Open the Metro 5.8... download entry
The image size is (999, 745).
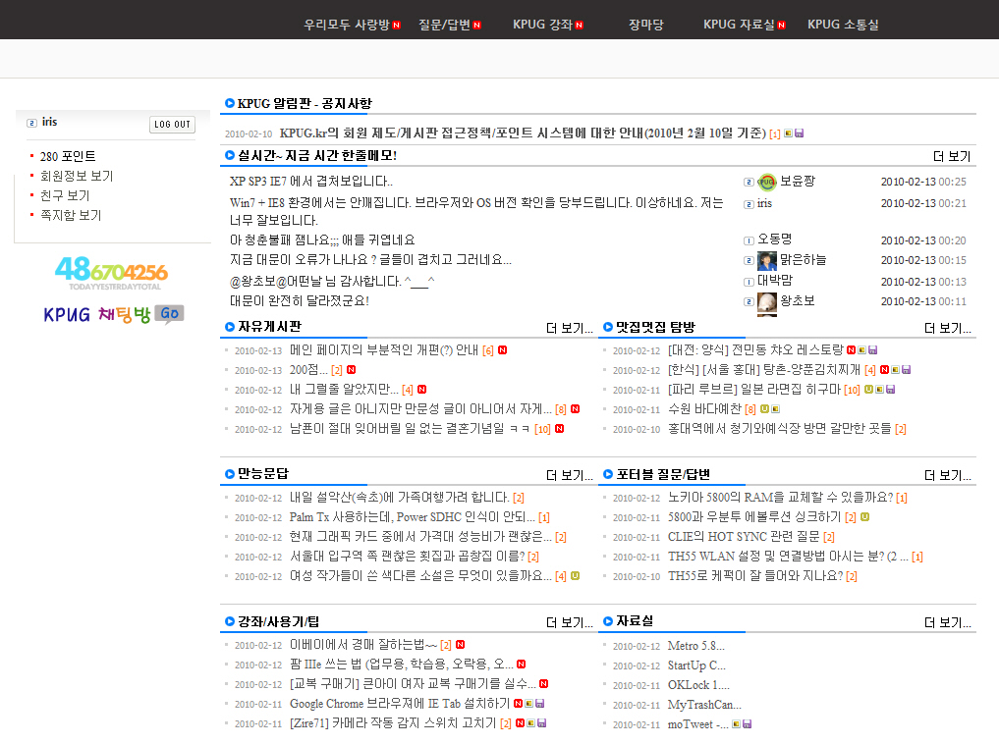(696, 646)
